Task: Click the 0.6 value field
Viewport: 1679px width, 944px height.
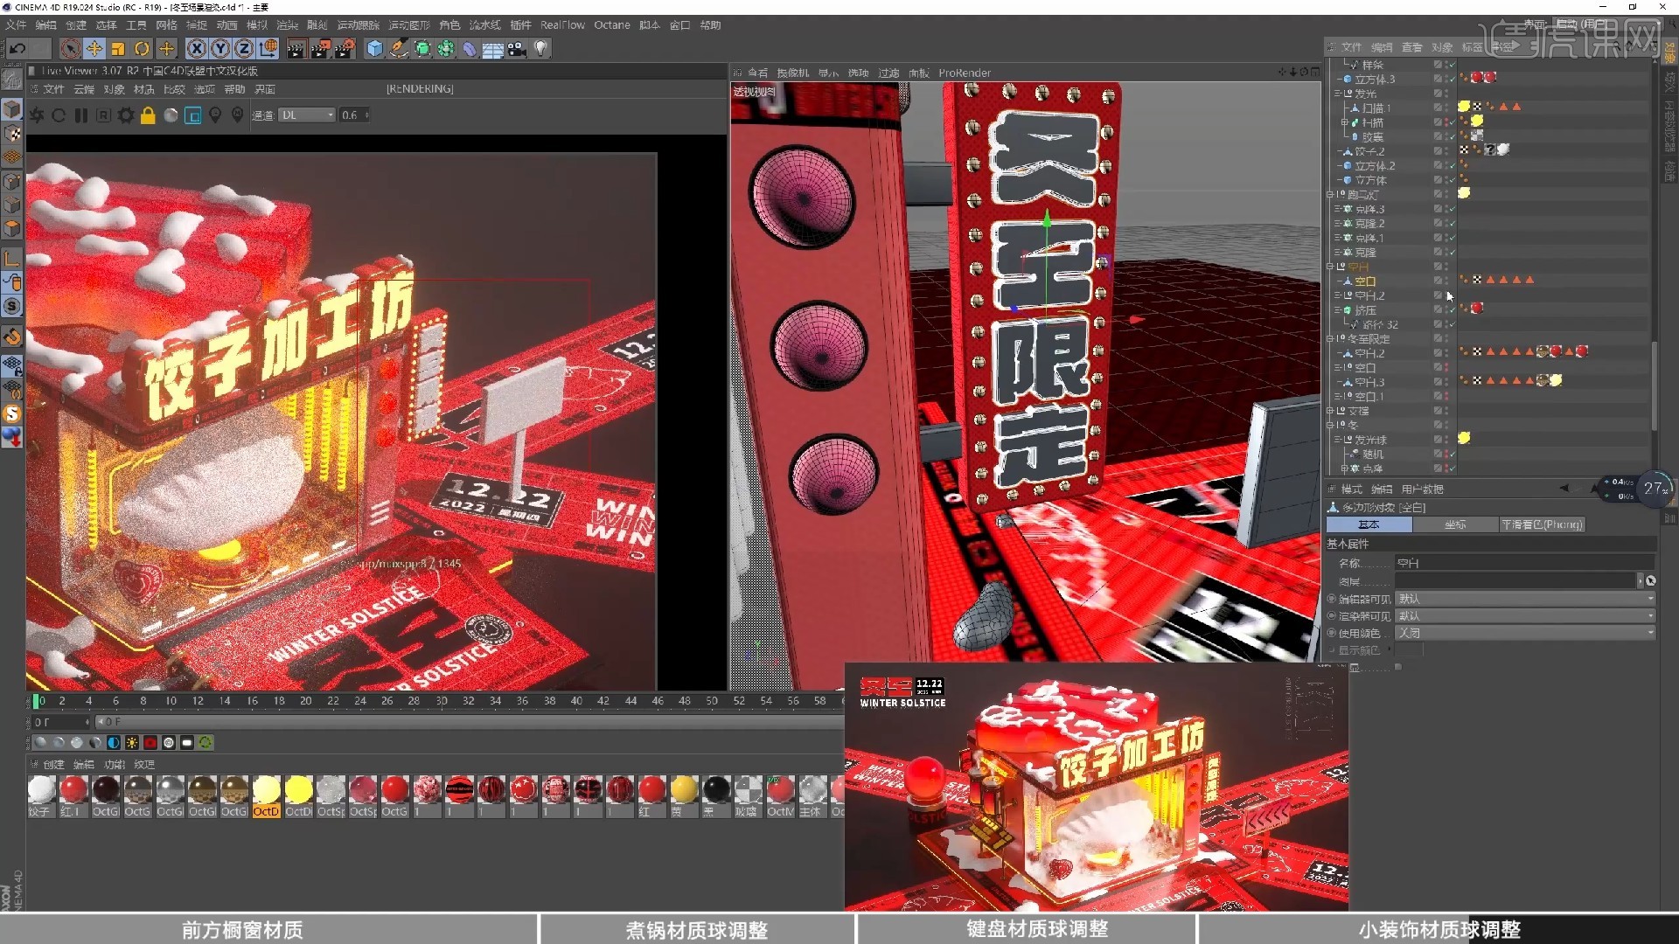Action: tap(354, 115)
